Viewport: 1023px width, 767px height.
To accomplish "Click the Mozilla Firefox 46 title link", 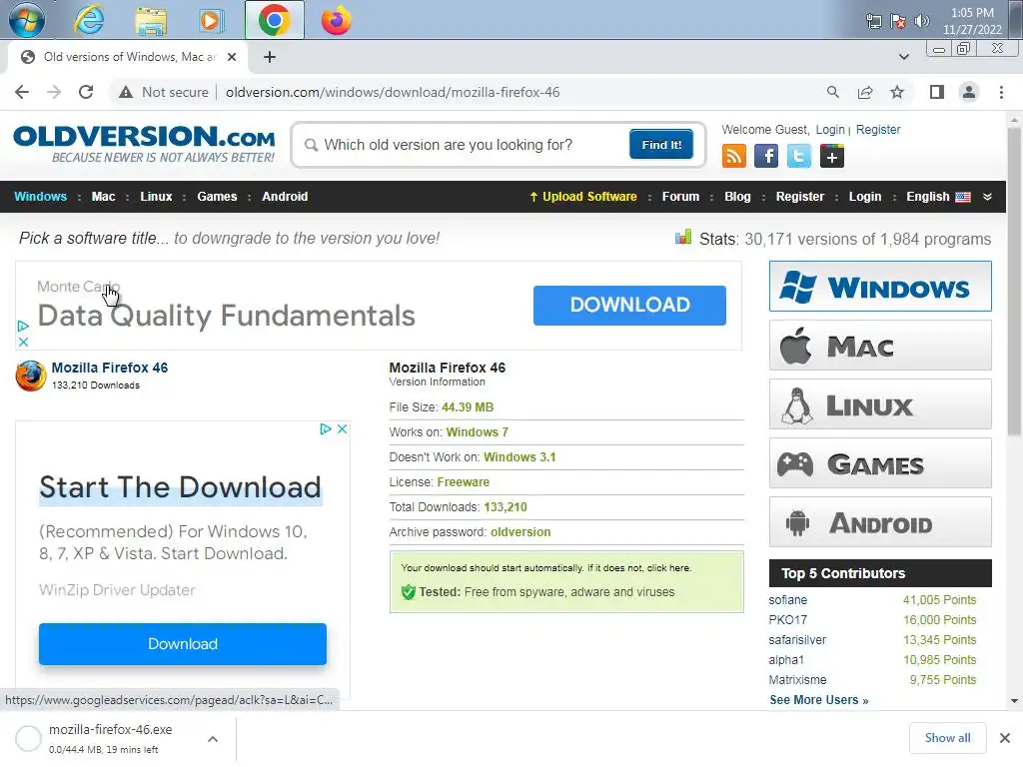I will click(110, 368).
